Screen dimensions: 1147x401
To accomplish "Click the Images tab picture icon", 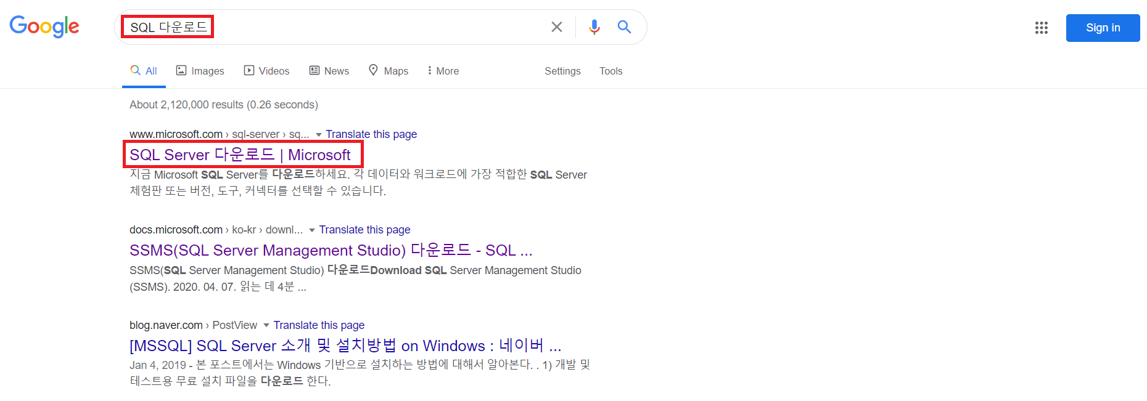I will click(181, 70).
